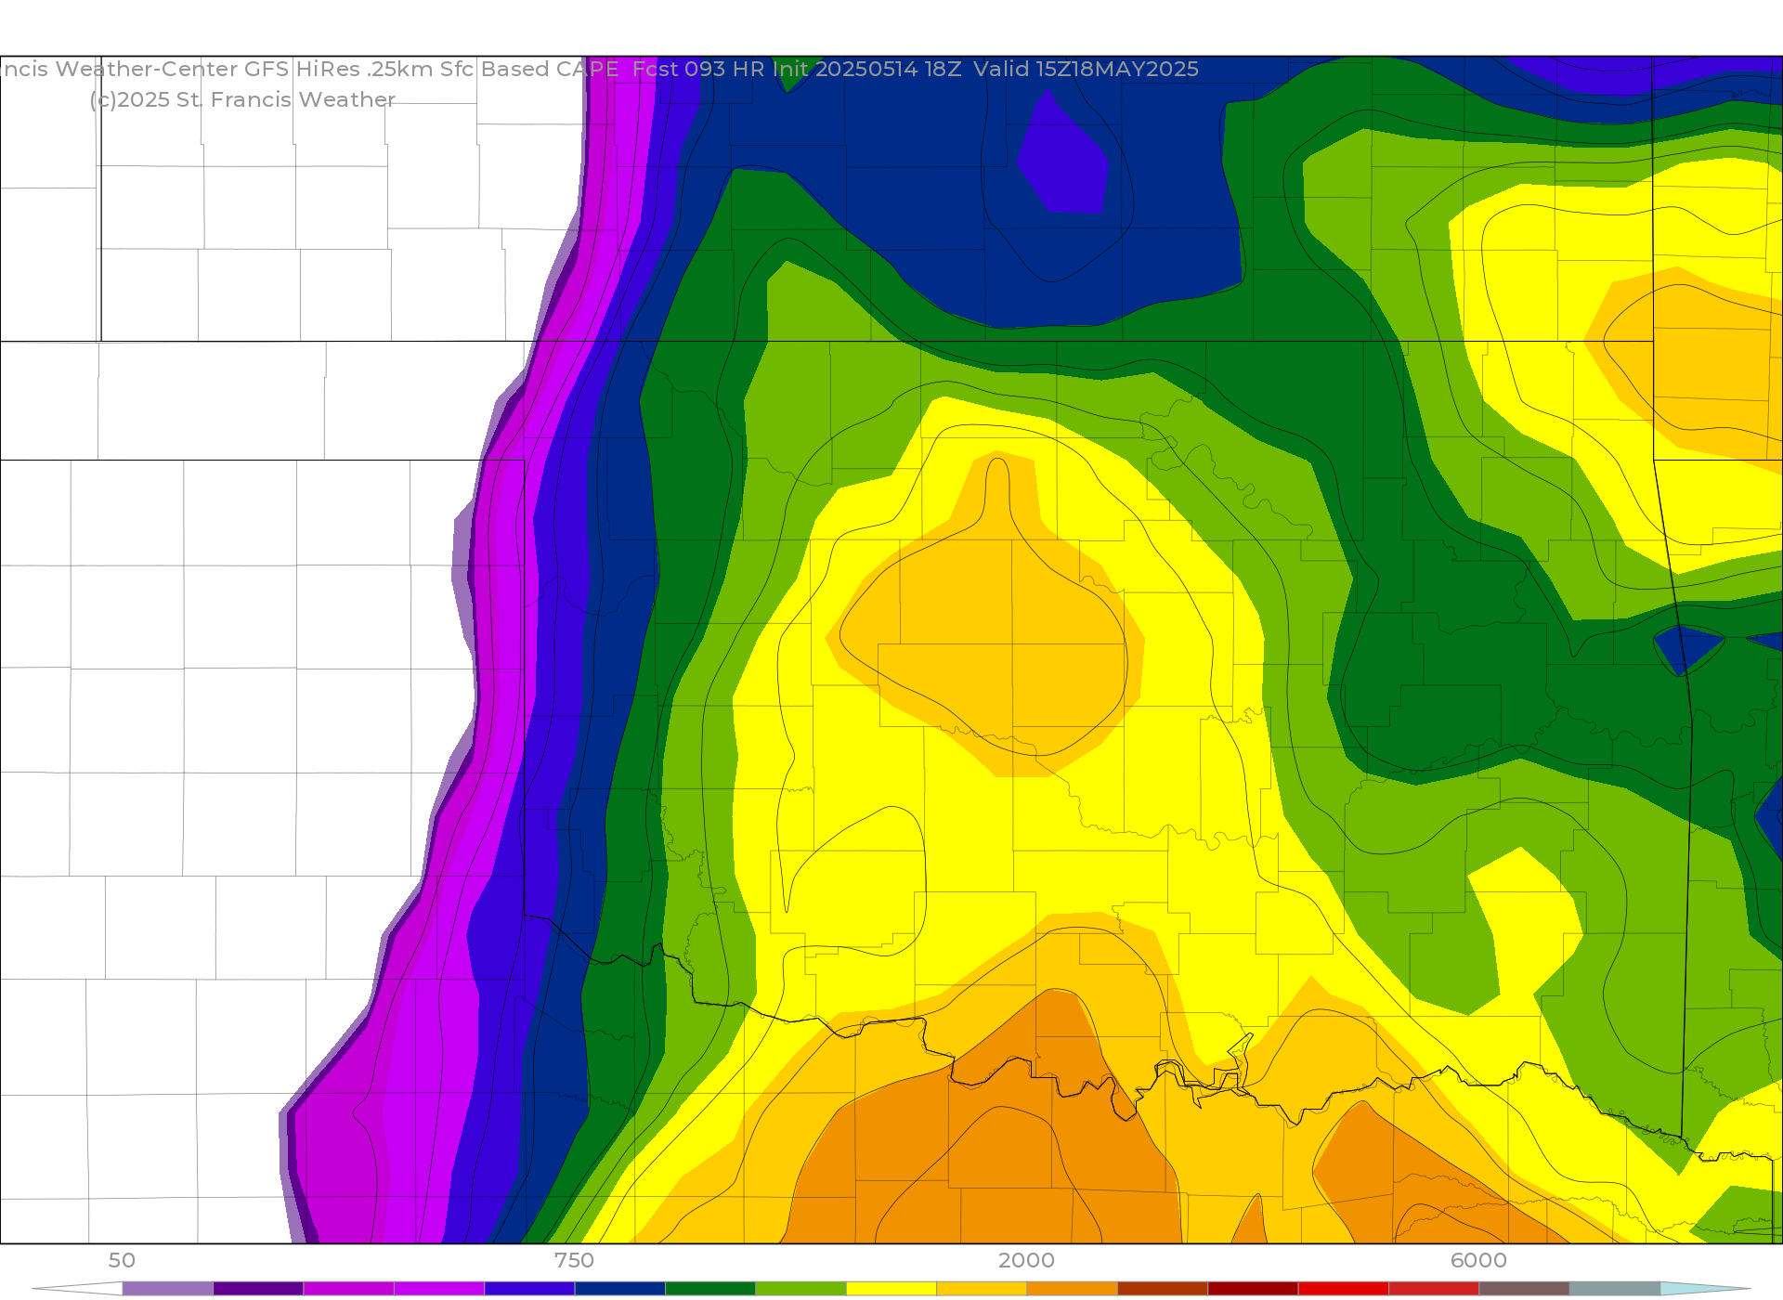Click the 2000 legend label

[1026, 1260]
